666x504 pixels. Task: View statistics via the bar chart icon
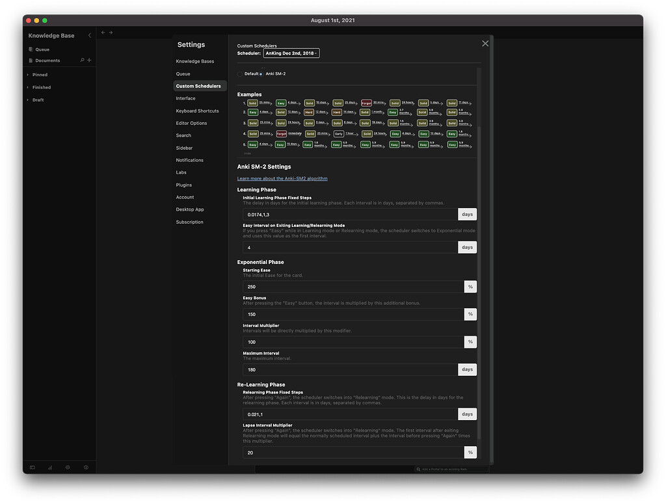coord(49,467)
